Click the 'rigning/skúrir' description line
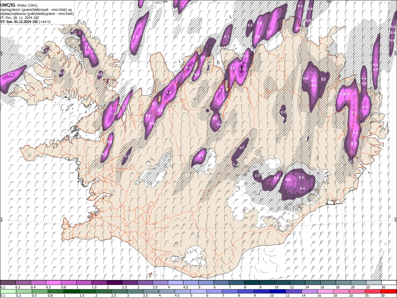The height and width of the screenshot is (298, 397). point(36,10)
